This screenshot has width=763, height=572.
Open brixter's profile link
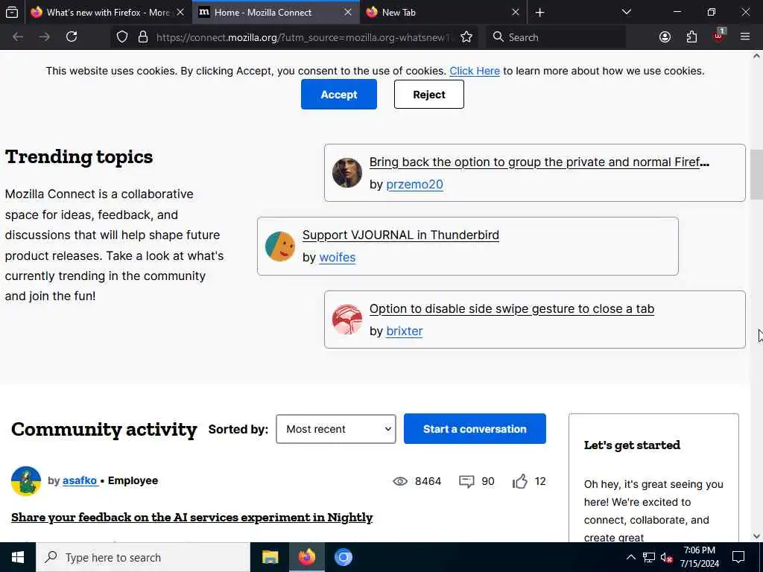point(405,331)
